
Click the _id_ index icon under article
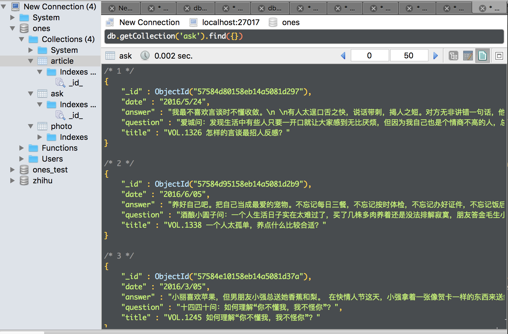[61, 83]
